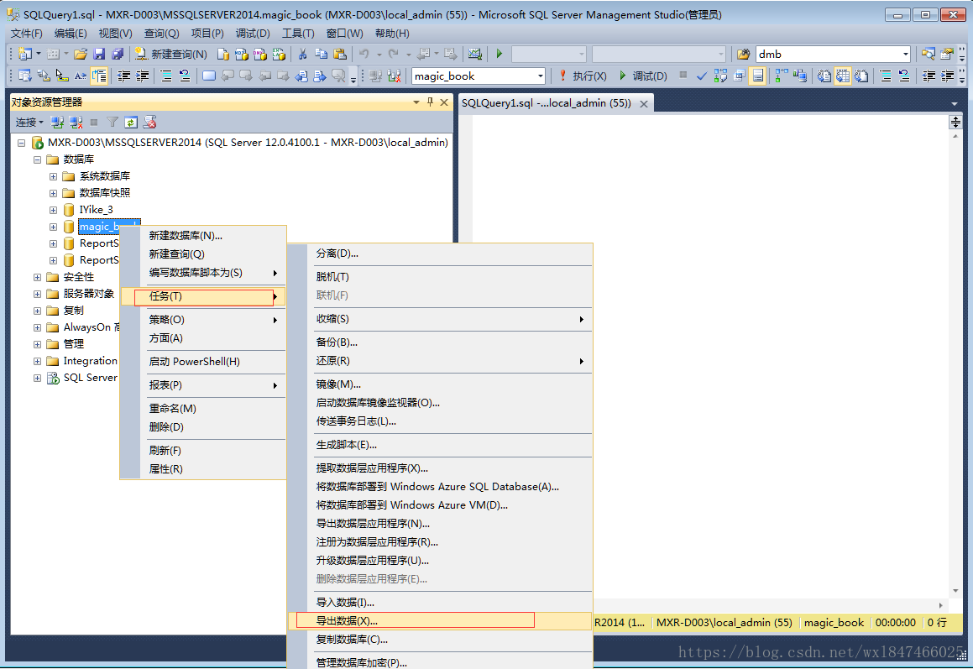Expand the 安全性 folder node
The width and height of the screenshot is (973, 669).
click(37, 277)
